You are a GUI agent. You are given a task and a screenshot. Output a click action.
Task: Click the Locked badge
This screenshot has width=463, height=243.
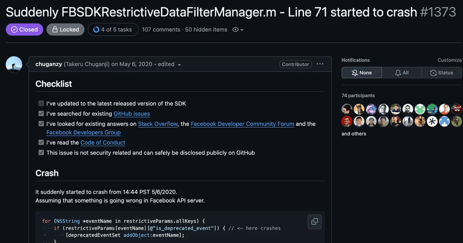coord(65,30)
